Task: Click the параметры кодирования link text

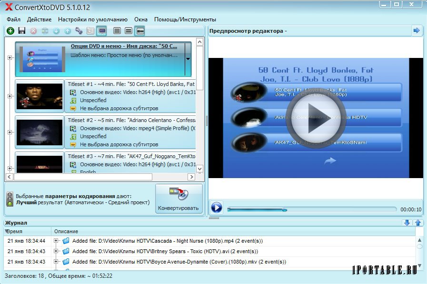Action: pyautogui.click(x=80, y=196)
